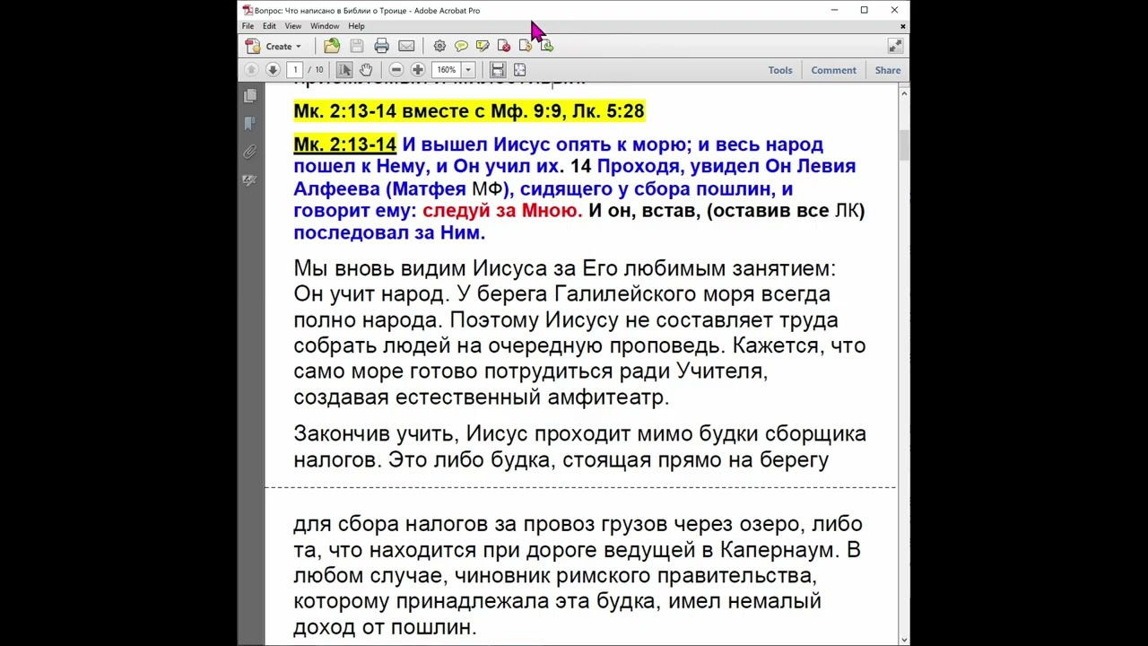
Task: Open the Comment pane
Action: click(834, 70)
